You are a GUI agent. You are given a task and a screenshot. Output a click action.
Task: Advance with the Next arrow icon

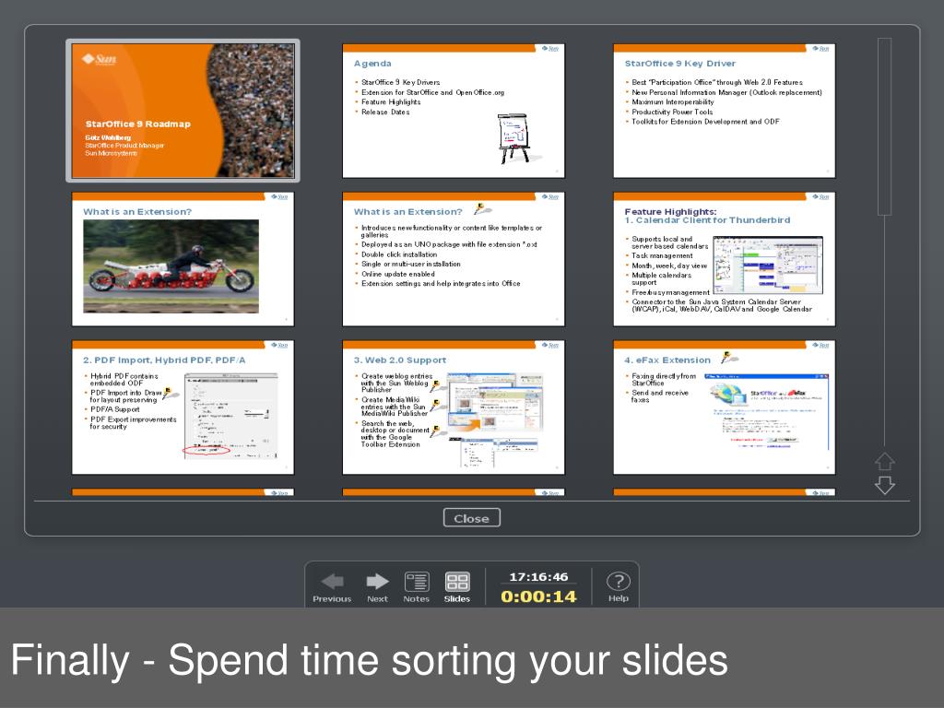click(377, 582)
